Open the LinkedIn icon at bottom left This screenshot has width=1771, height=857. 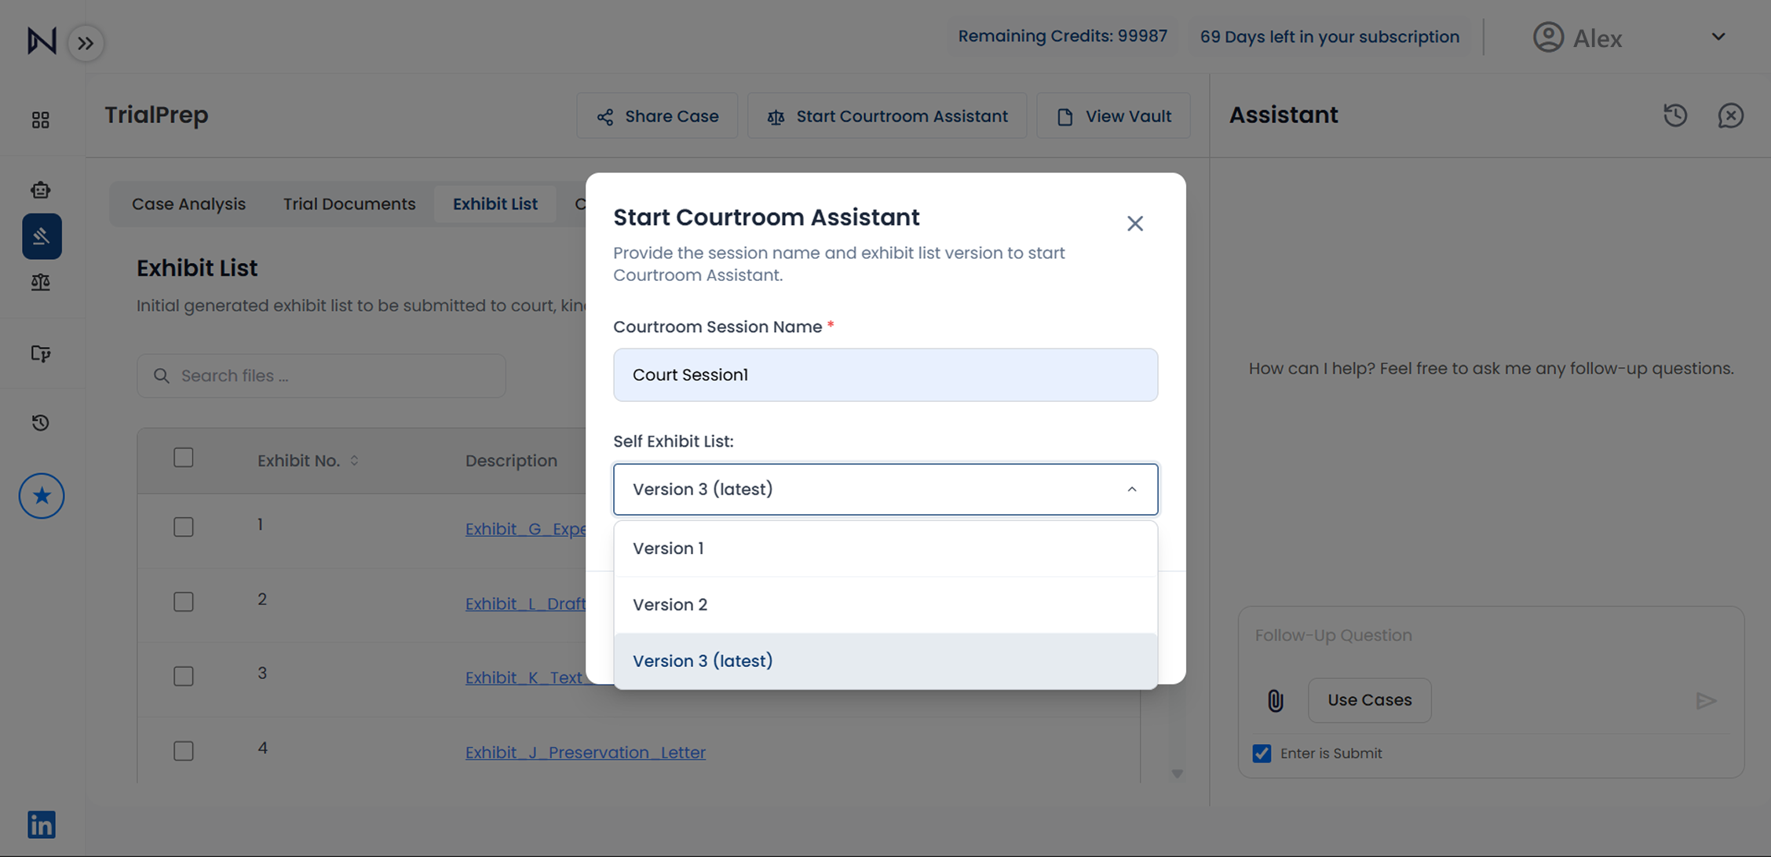(x=41, y=824)
